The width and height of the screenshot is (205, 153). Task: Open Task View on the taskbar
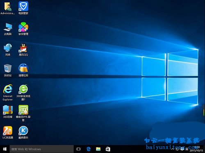tap(78, 149)
